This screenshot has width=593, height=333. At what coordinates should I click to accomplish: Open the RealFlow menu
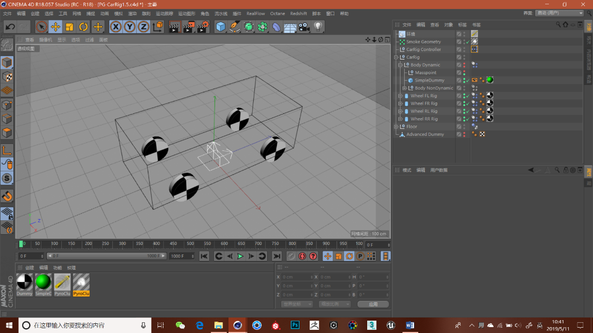tap(255, 13)
